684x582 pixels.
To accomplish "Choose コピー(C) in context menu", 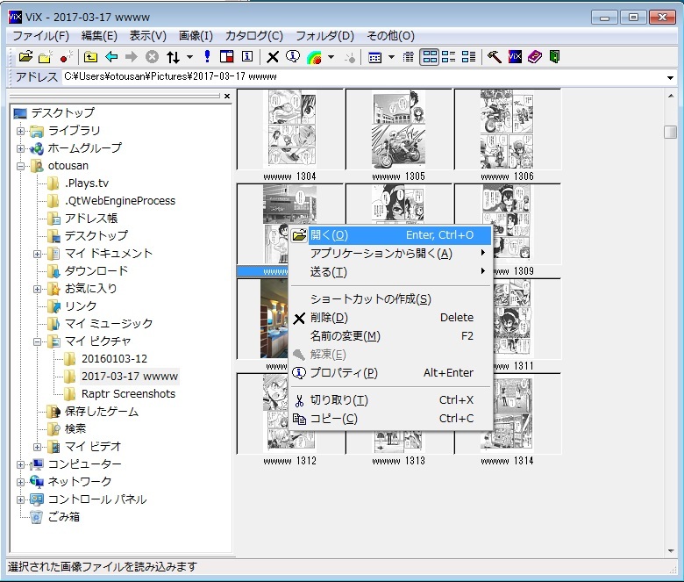I will click(390, 418).
